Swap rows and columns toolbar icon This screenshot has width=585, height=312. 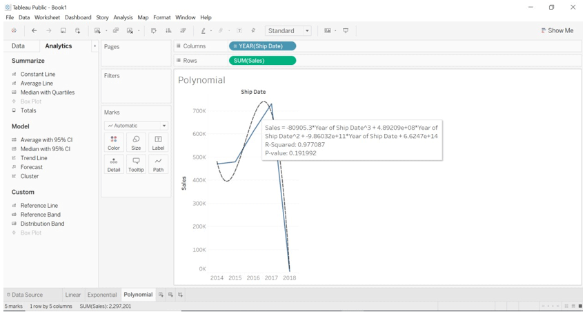(153, 30)
